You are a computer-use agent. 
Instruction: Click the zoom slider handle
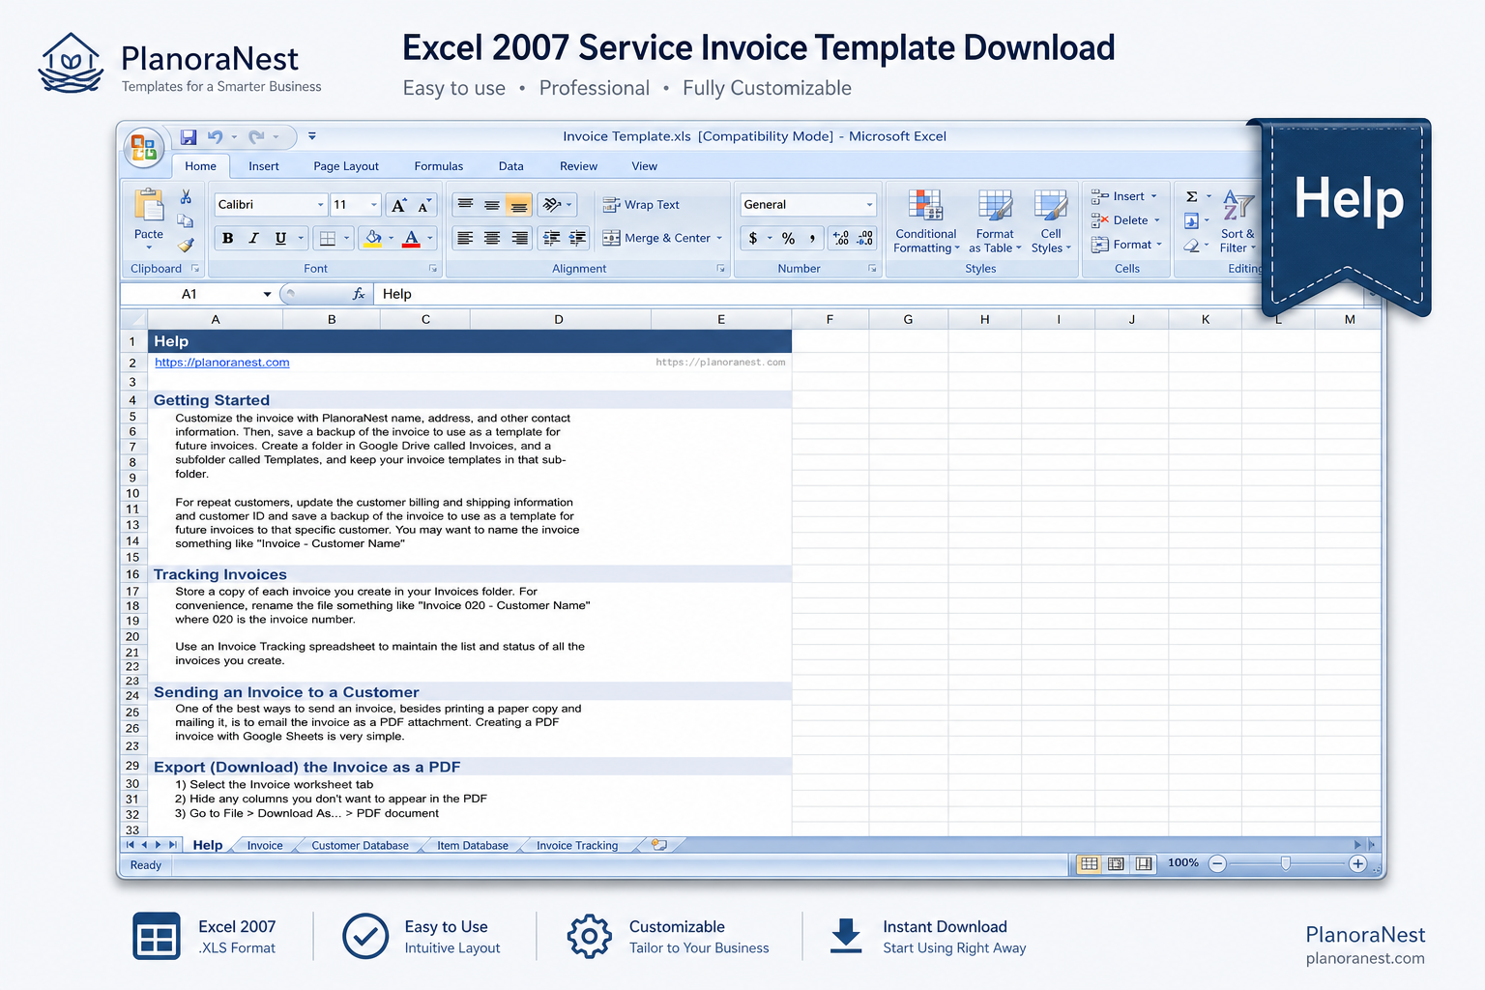pyautogui.click(x=1285, y=863)
